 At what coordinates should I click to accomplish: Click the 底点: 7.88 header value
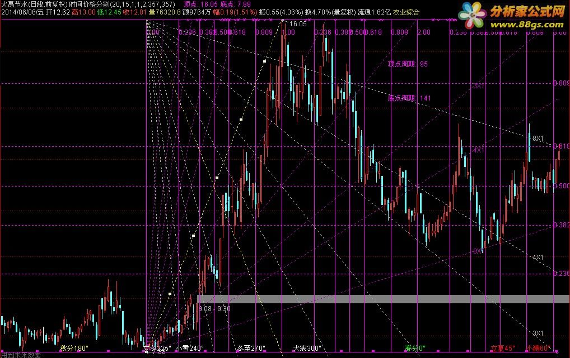pos(236,4)
